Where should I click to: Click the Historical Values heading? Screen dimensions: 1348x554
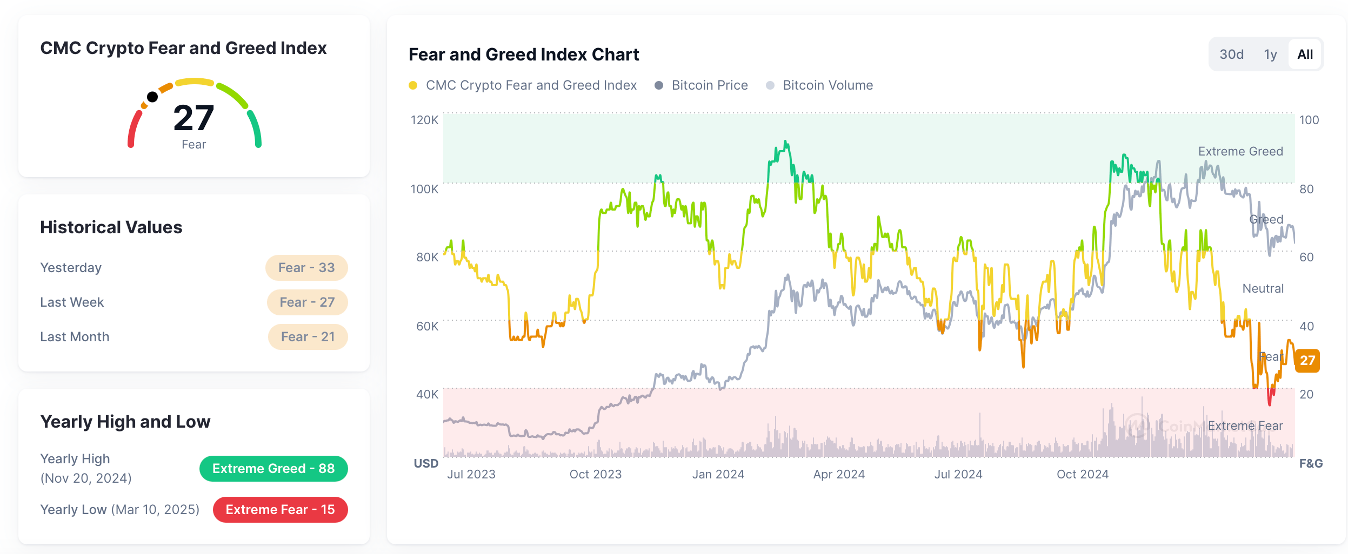click(x=111, y=227)
